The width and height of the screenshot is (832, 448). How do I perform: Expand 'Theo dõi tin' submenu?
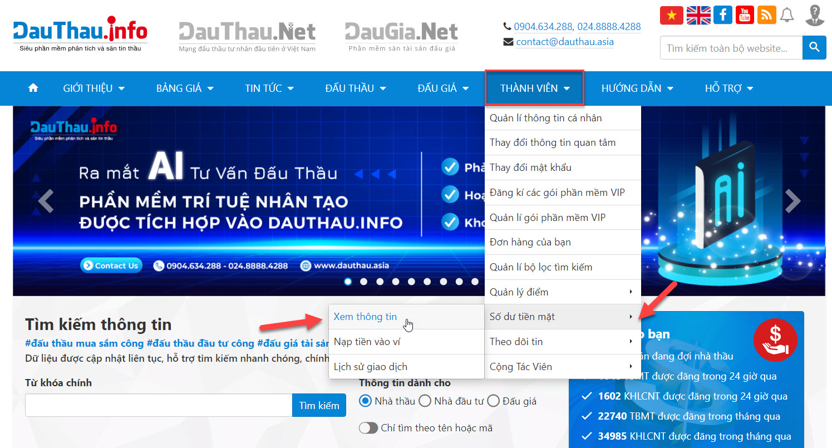coord(563,342)
